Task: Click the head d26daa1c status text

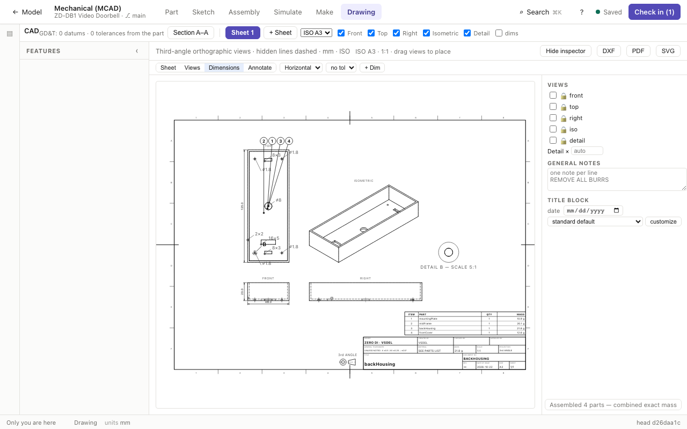Action: tap(658, 423)
